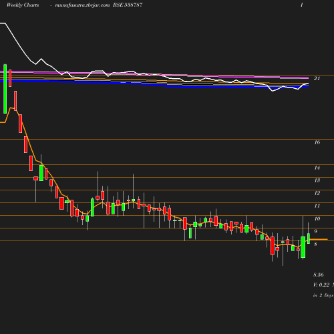Image resolution: width=334 pixels, height=334 pixels.
Task: Click the price axis label 13
Action: 317,180
